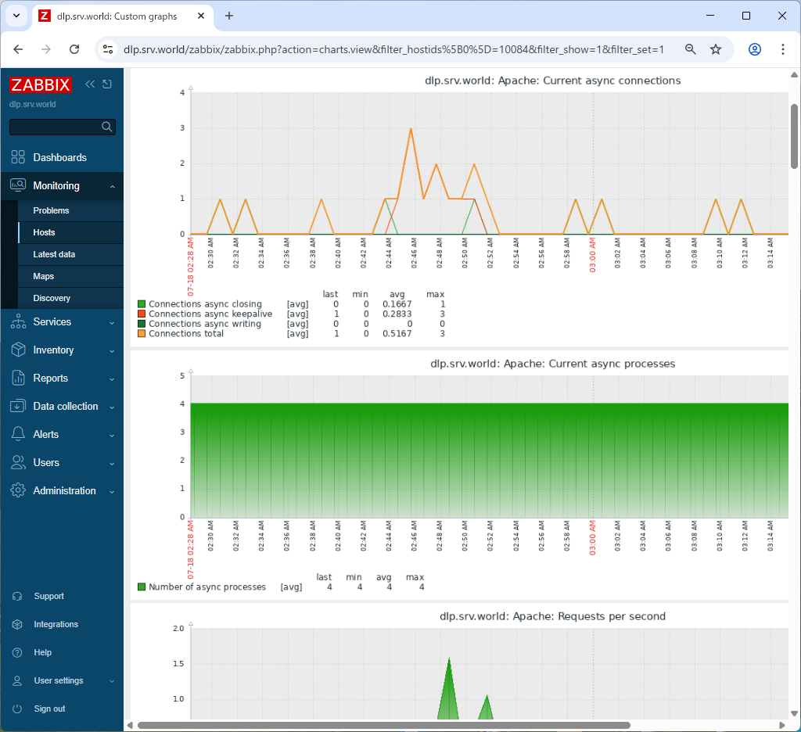Go back using browser back arrow
The image size is (801, 732).
tap(19, 49)
